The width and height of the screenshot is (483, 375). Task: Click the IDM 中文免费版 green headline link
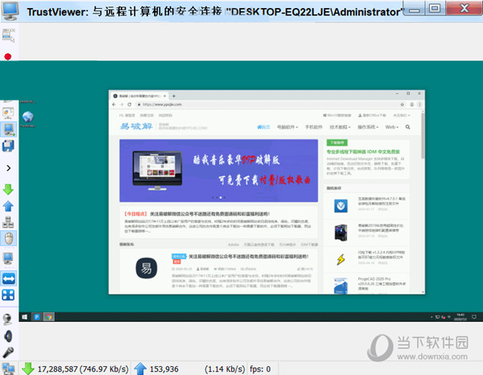[x=363, y=152]
